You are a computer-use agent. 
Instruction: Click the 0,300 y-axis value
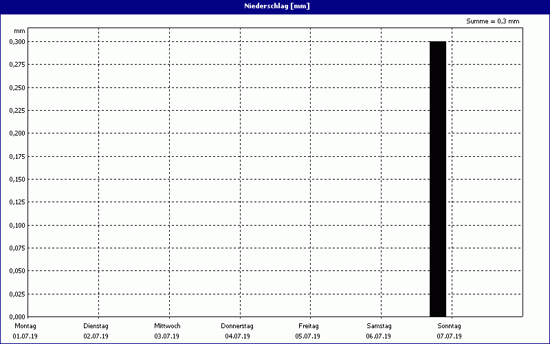(17, 42)
